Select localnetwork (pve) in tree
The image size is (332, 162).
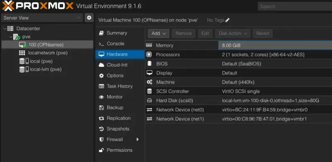47,53
